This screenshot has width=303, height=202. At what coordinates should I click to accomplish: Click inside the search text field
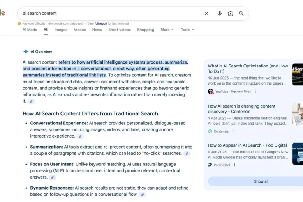[x=109, y=13]
